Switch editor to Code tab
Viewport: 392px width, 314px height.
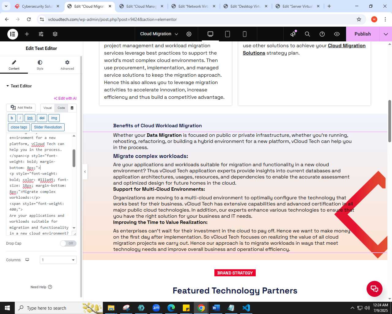(x=61, y=108)
